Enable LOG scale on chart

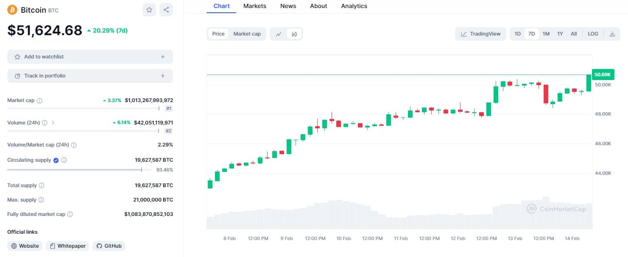click(x=593, y=34)
